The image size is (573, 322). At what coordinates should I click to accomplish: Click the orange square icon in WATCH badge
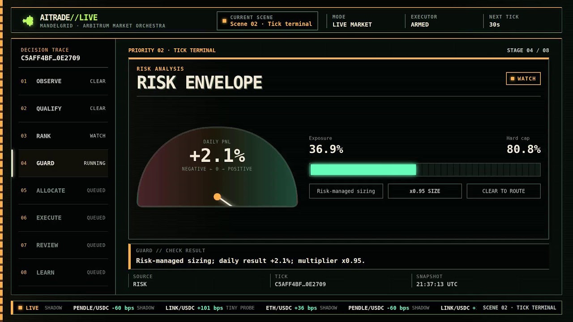pos(513,79)
